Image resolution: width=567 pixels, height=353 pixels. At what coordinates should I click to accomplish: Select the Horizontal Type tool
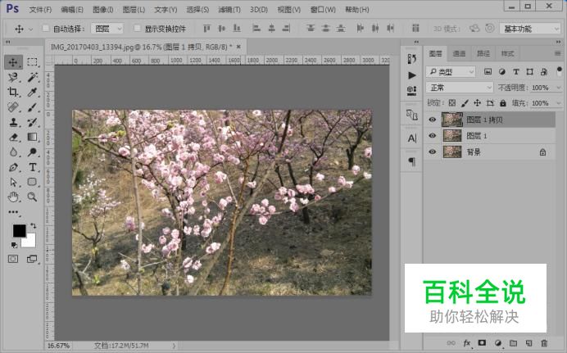coord(33,167)
